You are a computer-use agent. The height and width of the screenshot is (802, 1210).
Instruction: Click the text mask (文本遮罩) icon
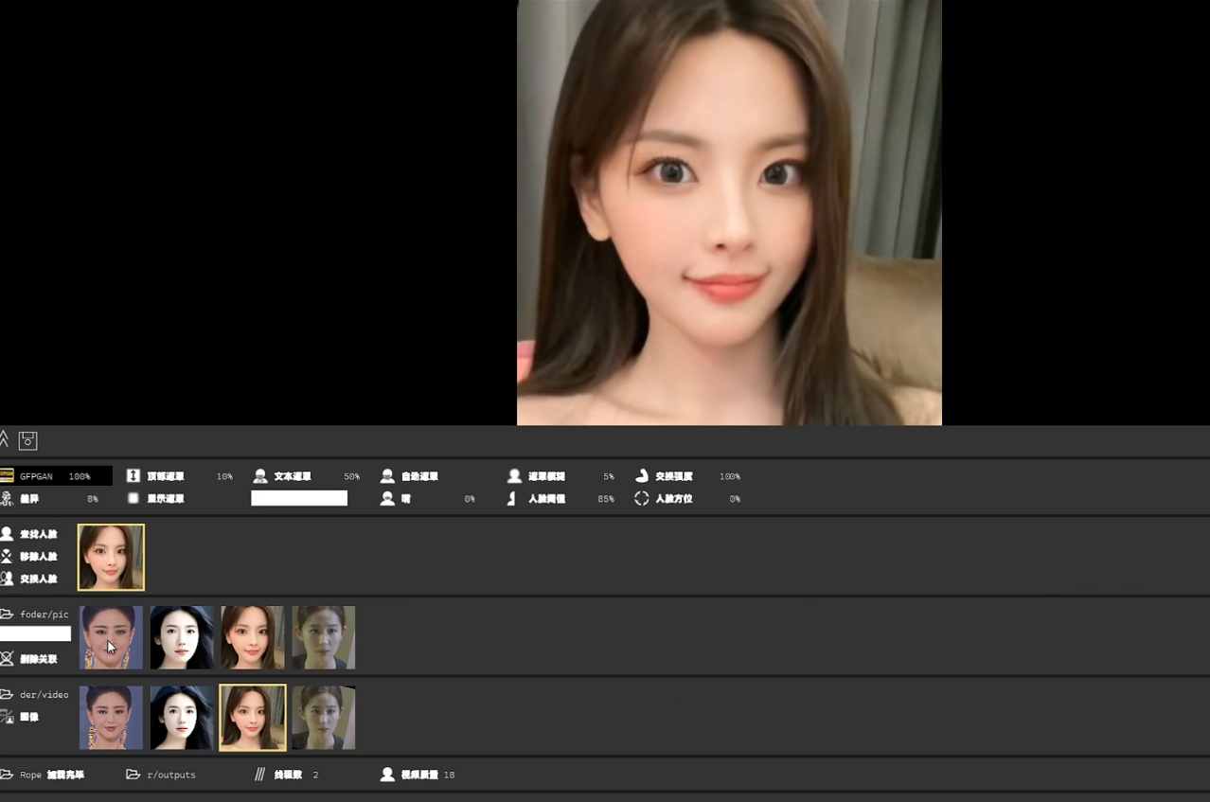[x=260, y=476]
